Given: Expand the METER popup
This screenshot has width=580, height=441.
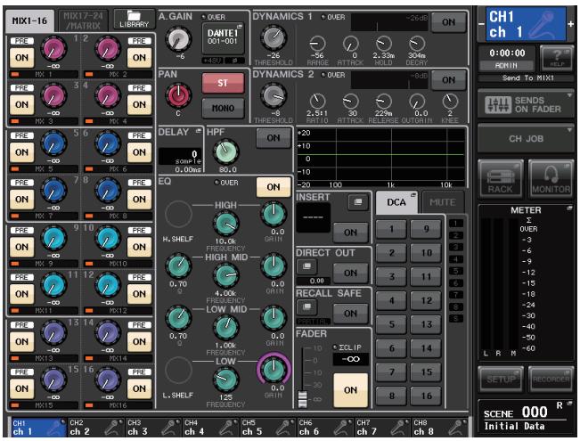Looking at the screenshot, I should point(569,208).
